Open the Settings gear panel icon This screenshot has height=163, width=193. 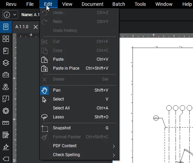(6, 111)
